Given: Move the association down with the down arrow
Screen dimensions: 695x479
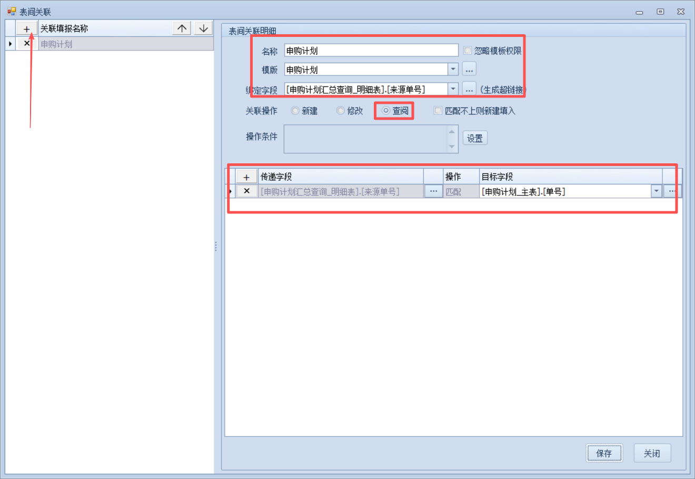Looking at the screenshot, I should click(203, 28).
